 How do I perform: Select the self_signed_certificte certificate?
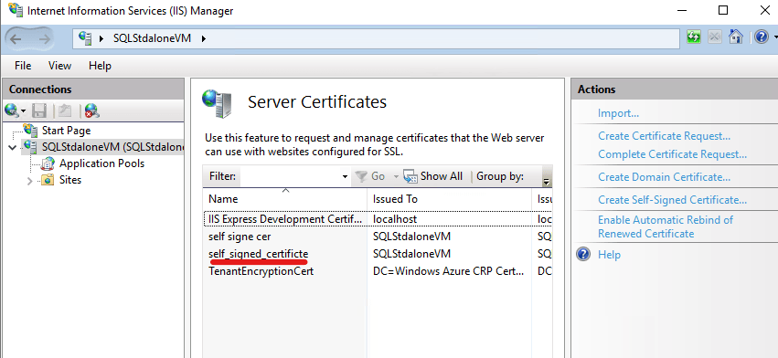point(258,254)
